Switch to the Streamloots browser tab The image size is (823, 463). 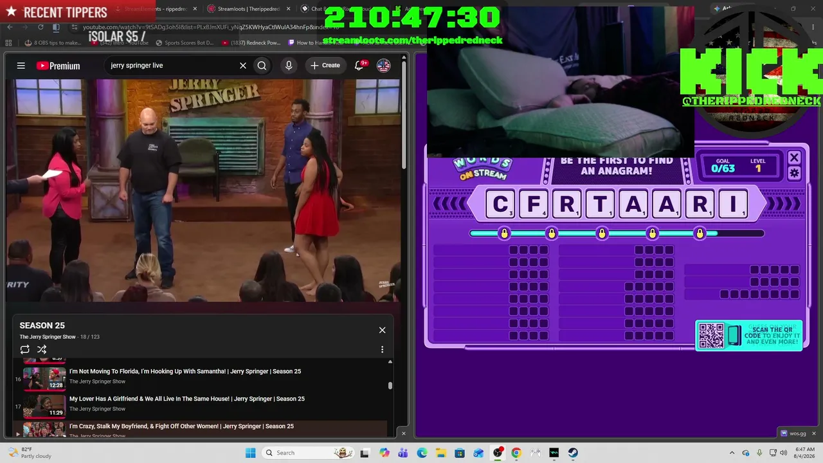pos(248,9)
